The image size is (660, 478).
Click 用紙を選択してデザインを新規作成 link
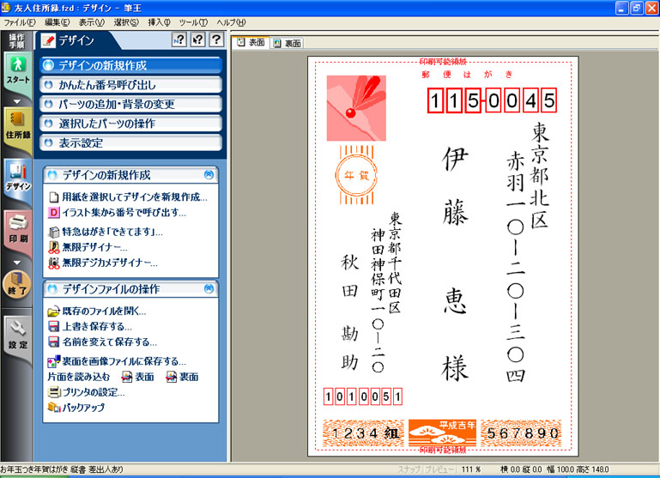coord(134,197)
